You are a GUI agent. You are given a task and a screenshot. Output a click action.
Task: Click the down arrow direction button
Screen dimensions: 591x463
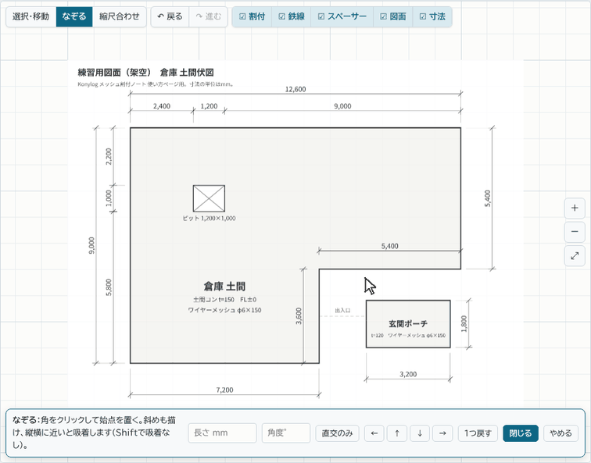point(420,433)
